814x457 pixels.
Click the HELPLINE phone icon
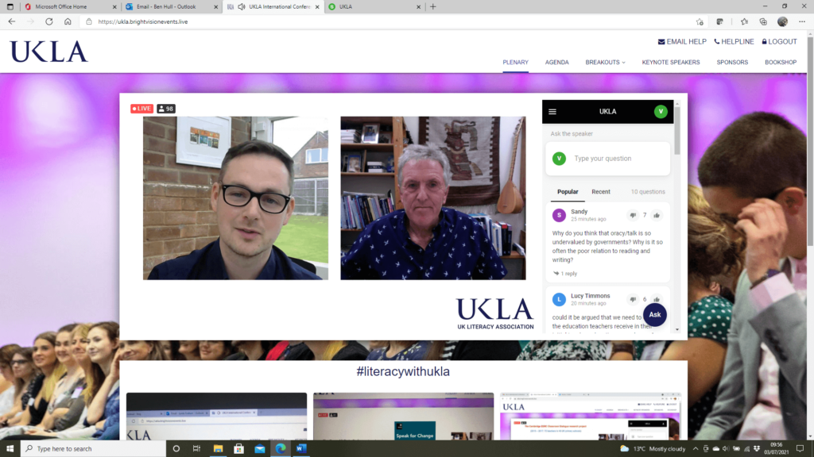coord(716,41)
